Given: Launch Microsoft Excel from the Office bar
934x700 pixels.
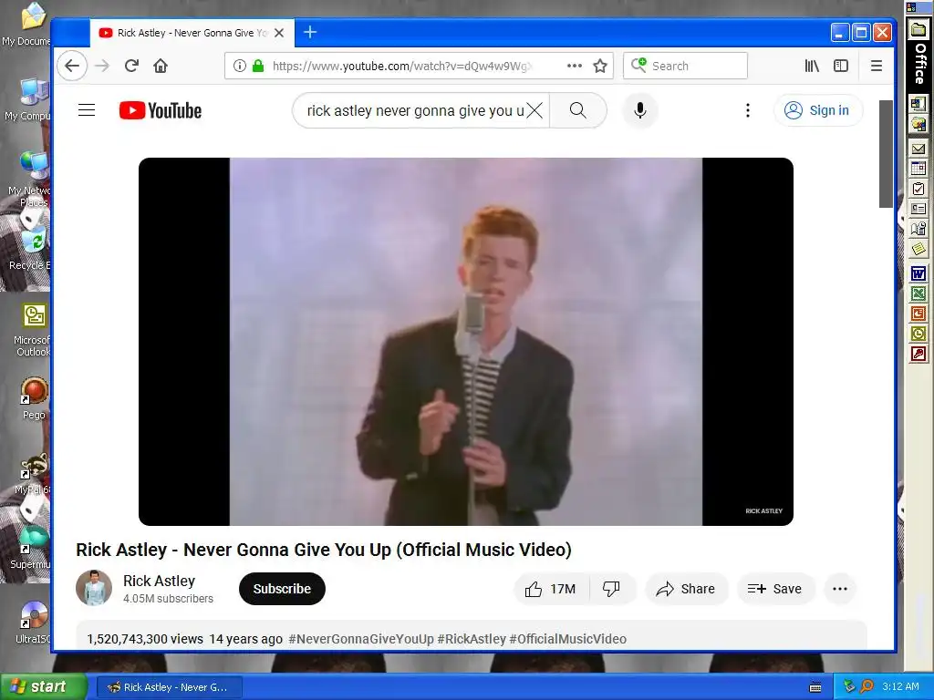Looking at the screenshot, I should coord(918,293).
